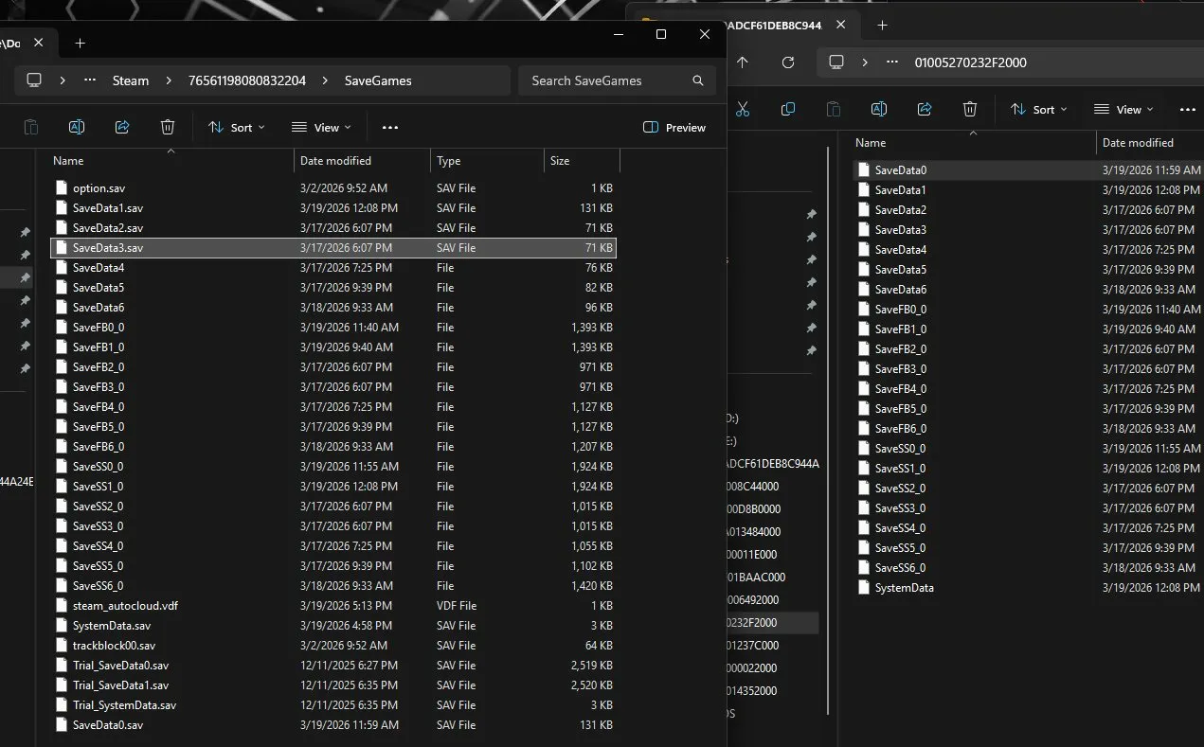Click Up arrow in right Explorer window
The image size is (1204, 747).
click(x=743, y=62)
